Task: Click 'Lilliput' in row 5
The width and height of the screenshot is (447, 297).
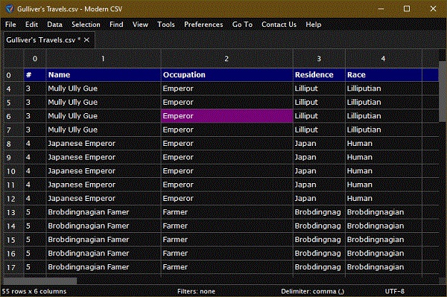Action: 319,102
